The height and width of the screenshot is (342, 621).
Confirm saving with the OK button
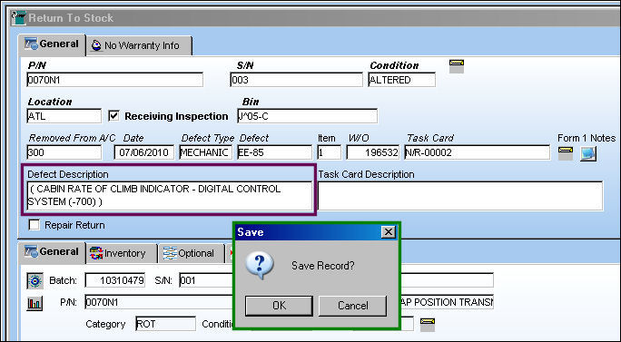(x=279, y=306)
